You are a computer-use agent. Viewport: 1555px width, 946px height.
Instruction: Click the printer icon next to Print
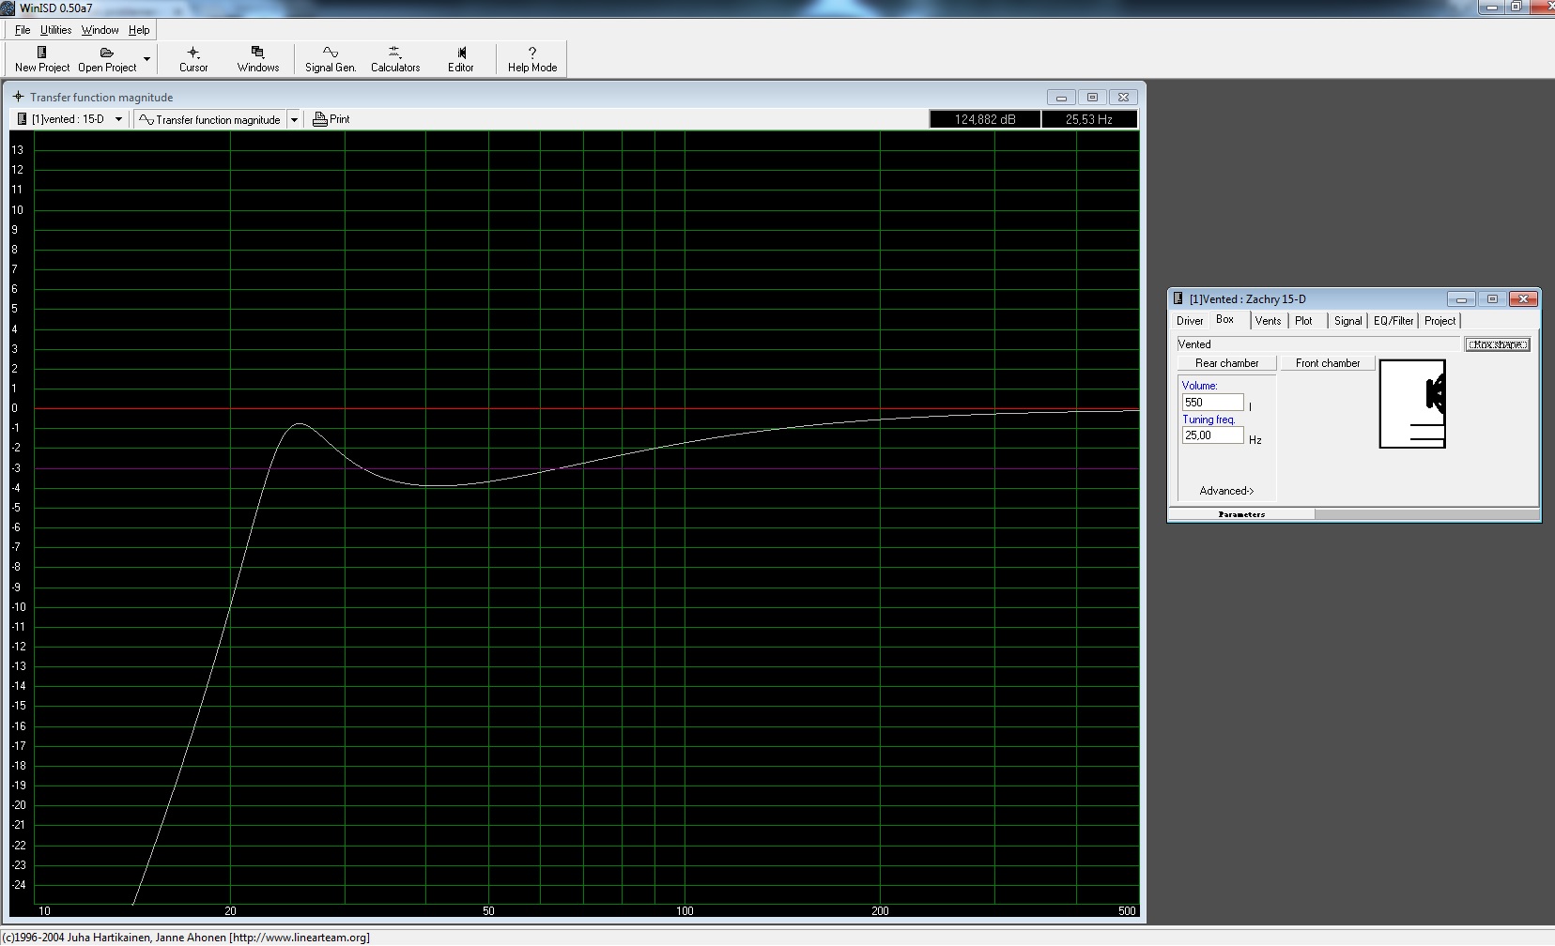pyautogui.click(x=319, y=119)
